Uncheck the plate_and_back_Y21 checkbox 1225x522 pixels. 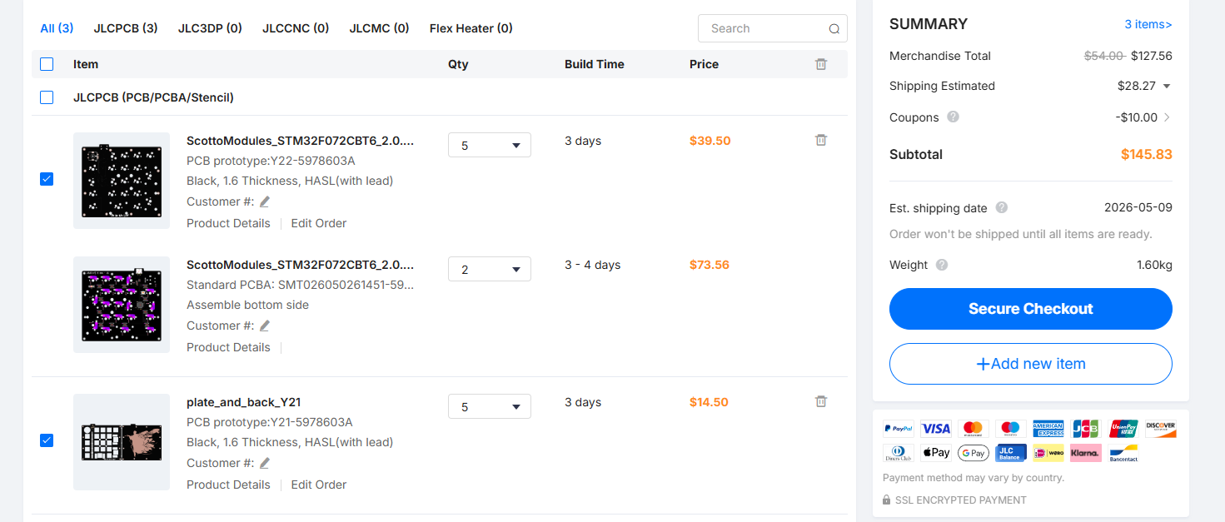tap(47, 440)
